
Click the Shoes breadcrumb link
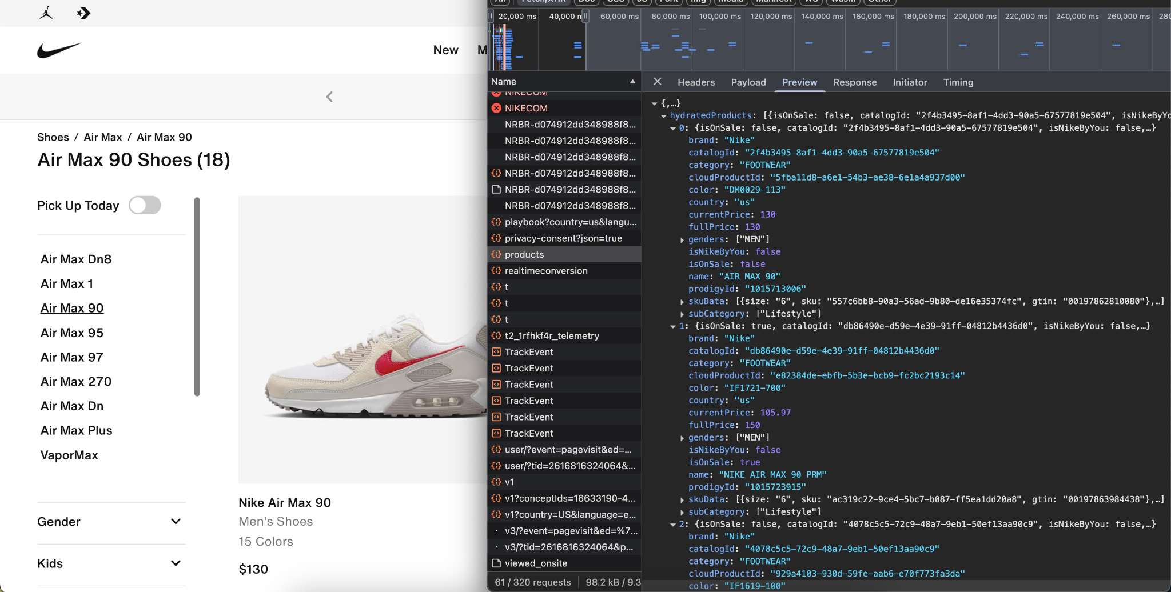53,137
